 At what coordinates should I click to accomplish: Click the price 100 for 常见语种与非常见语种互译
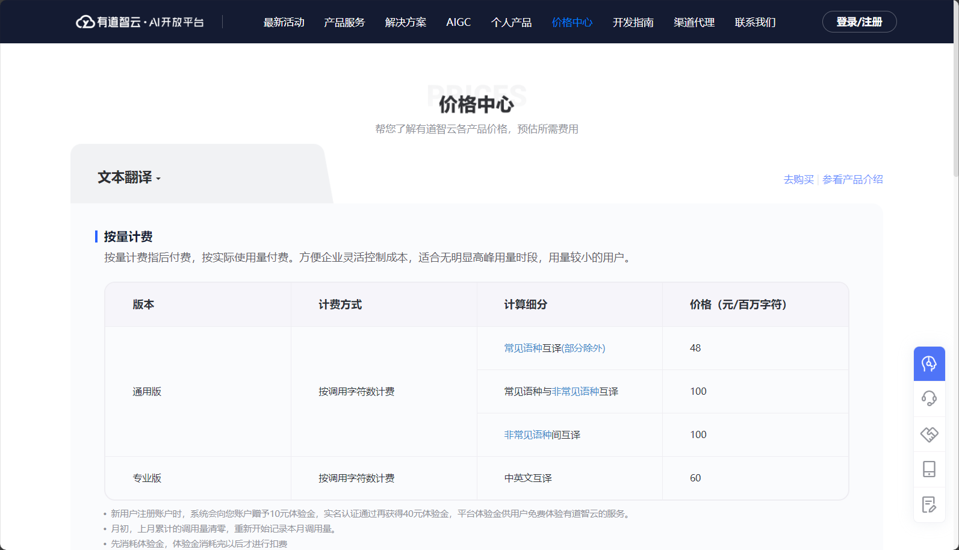click(698, 392)
